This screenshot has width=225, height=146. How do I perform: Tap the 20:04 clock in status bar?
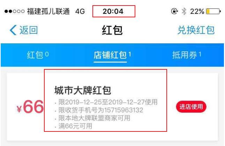113,11
